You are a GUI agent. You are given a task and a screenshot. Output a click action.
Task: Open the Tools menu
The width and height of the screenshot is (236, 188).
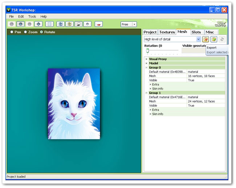click(x=32, y=16)
